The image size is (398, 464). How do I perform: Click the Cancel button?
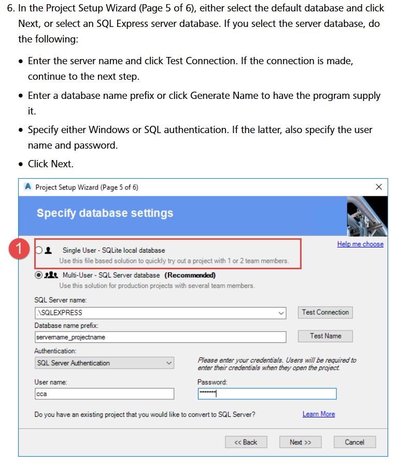(x=354, y=442)
